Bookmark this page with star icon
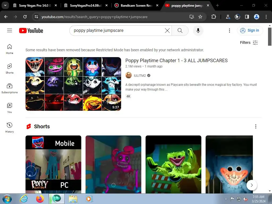272x204 pixels. click(x=200, y=17)
